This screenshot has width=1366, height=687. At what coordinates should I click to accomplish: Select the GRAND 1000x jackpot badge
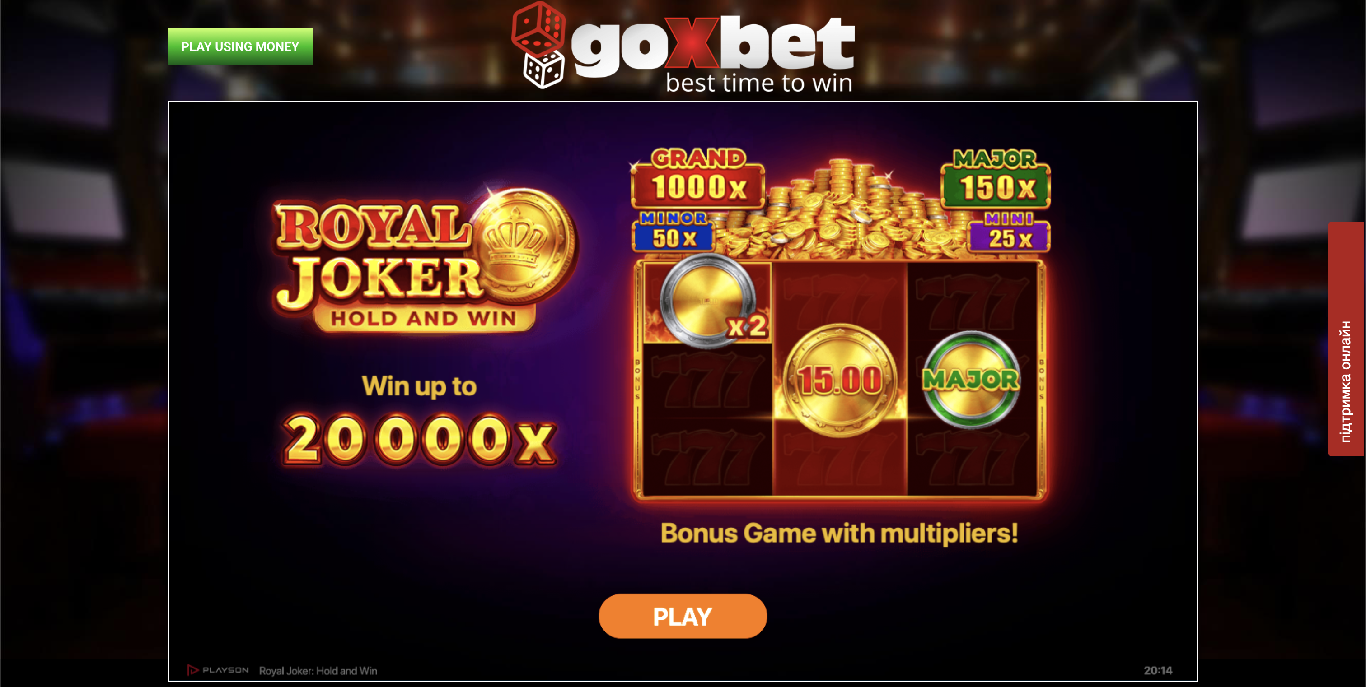pyautogui.click(x=698, y=177)
